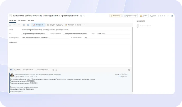Click the copy icon in the toolbar

click(x=24, y=25)
